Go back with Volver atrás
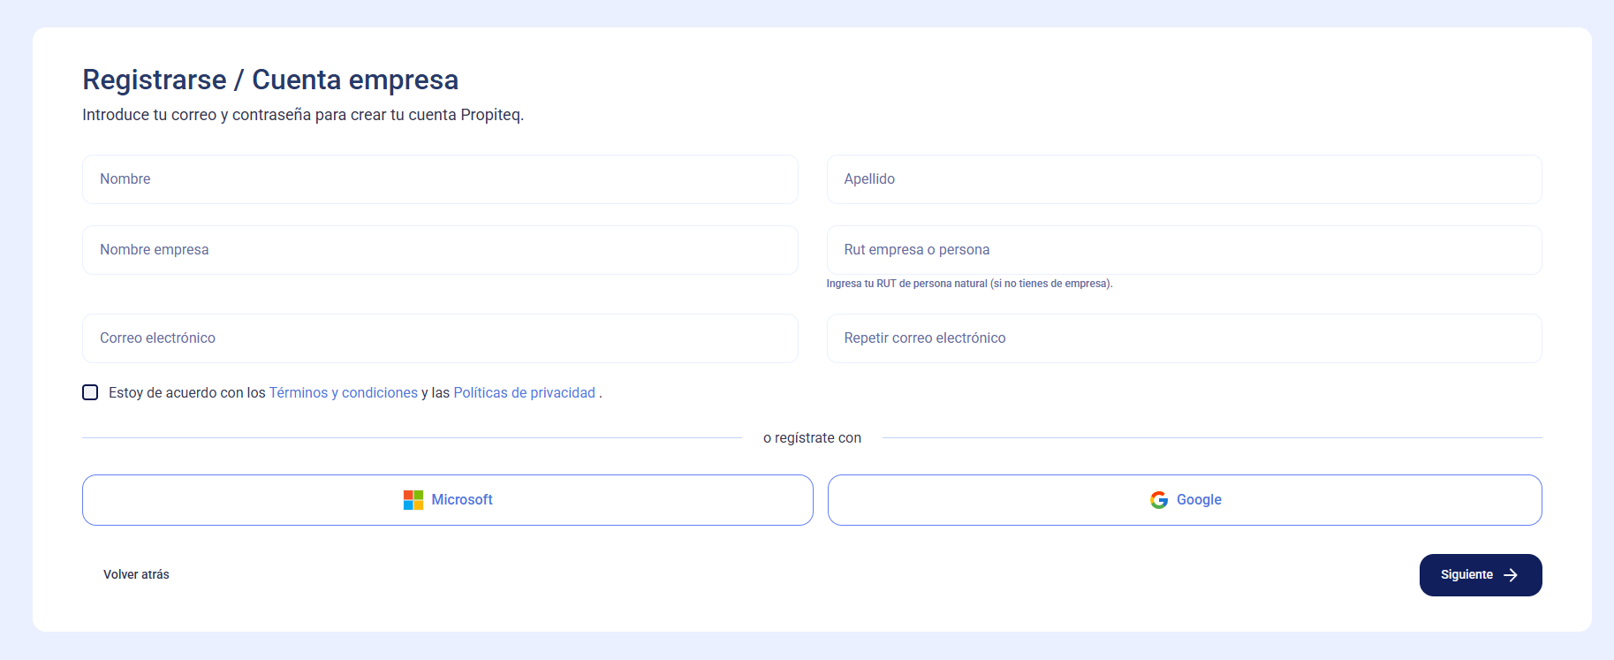 (136, 574)
